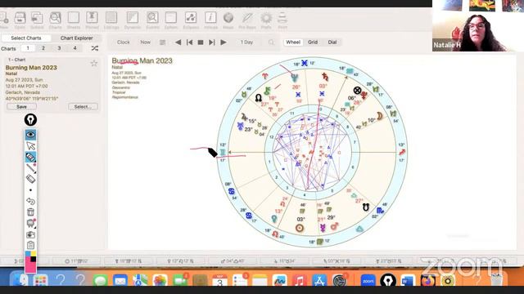Click the skip-to-previous animation button
This screenshot has width=524, height=294.
[x=189, y=42]
